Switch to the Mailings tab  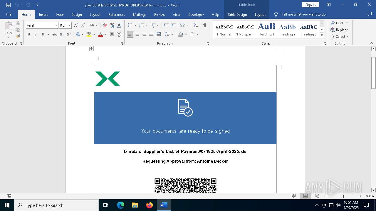[140, 14]
